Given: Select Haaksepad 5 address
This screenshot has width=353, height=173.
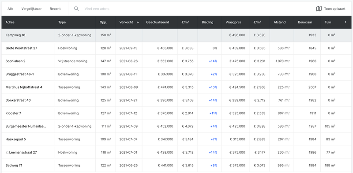Looking at the screenshot, I should [15, 139].
